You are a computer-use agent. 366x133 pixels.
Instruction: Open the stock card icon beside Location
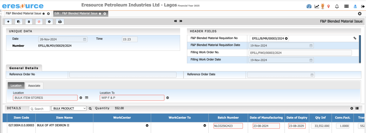click(x=86, y=98)
